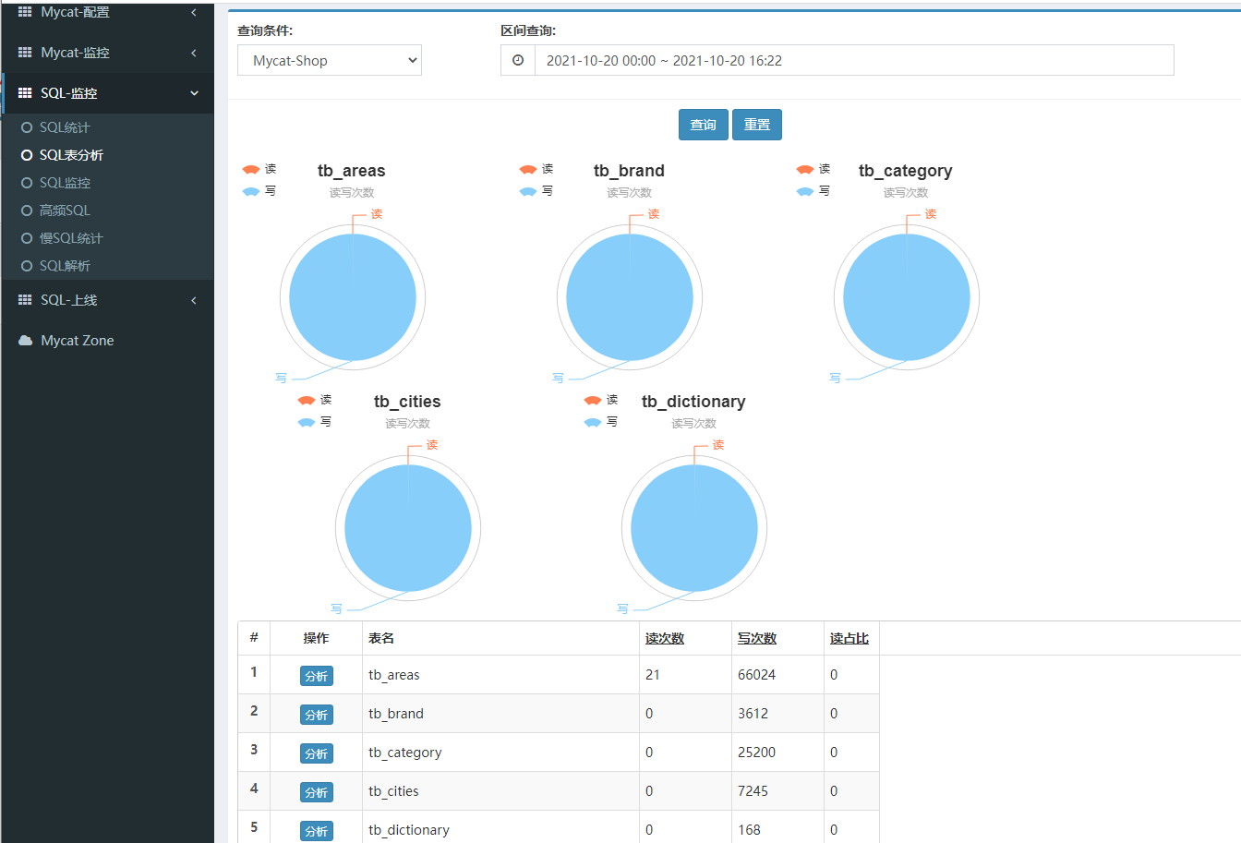Screen dimensions: 1241x843
Task: Click the grid icon beside Mycat-监控
Action: [x=25, y=53]
